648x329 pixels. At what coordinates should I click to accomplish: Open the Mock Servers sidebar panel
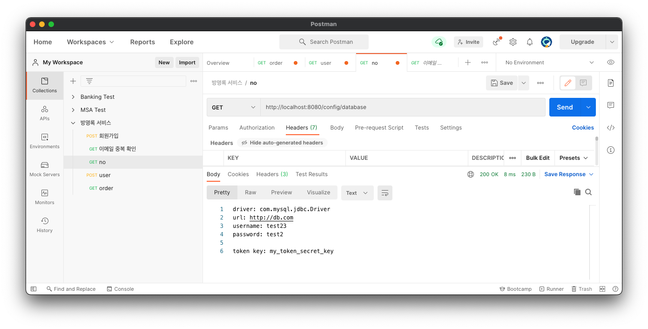45,169
